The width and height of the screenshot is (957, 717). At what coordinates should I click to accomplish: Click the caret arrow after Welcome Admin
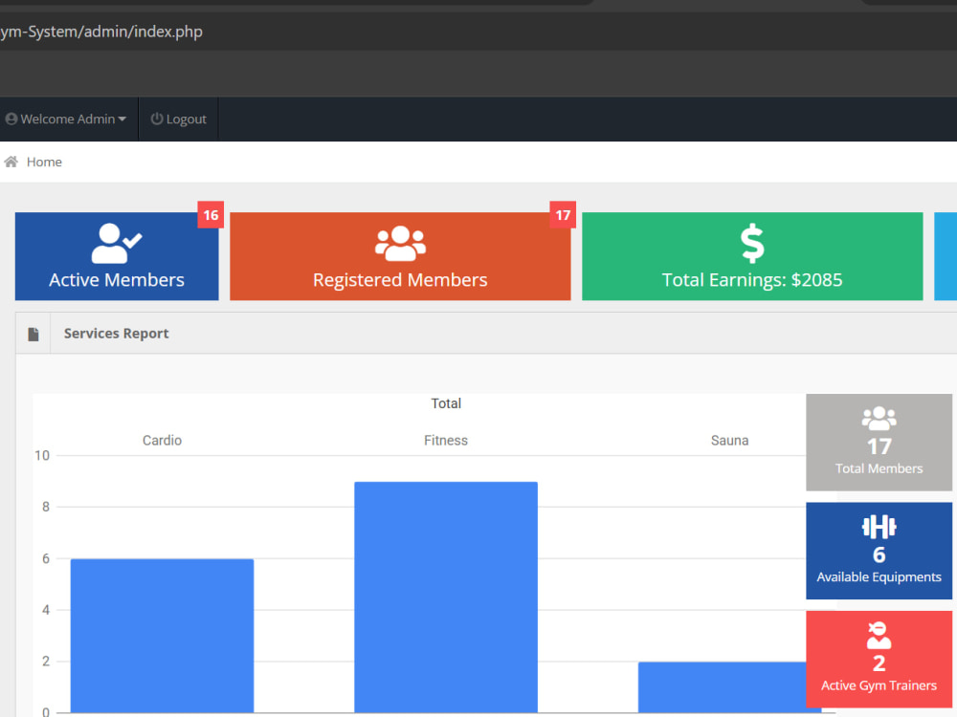click(122, 119)
